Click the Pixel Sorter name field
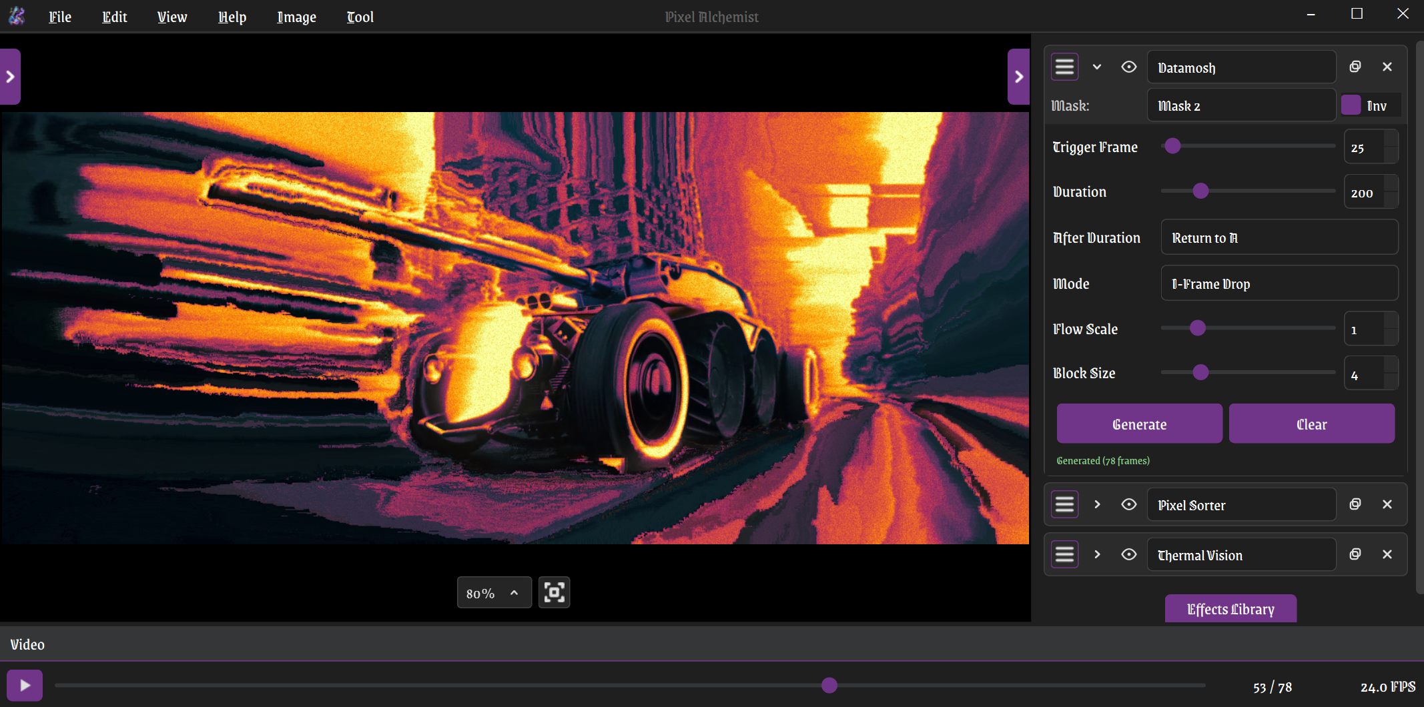 click(x=1241, y=505)
